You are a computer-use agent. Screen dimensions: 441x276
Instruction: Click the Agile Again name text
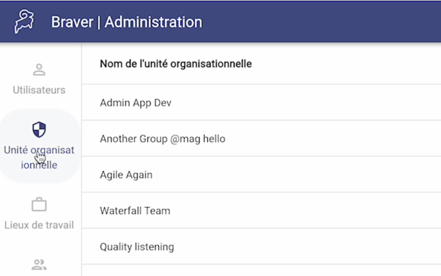(x=126, y=175)
